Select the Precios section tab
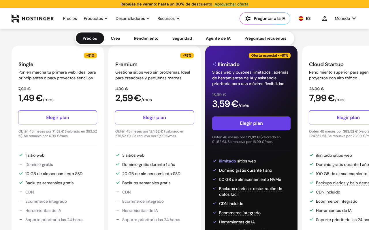The height and width of the screenshot is (230, 369). [x=90, y=38]
